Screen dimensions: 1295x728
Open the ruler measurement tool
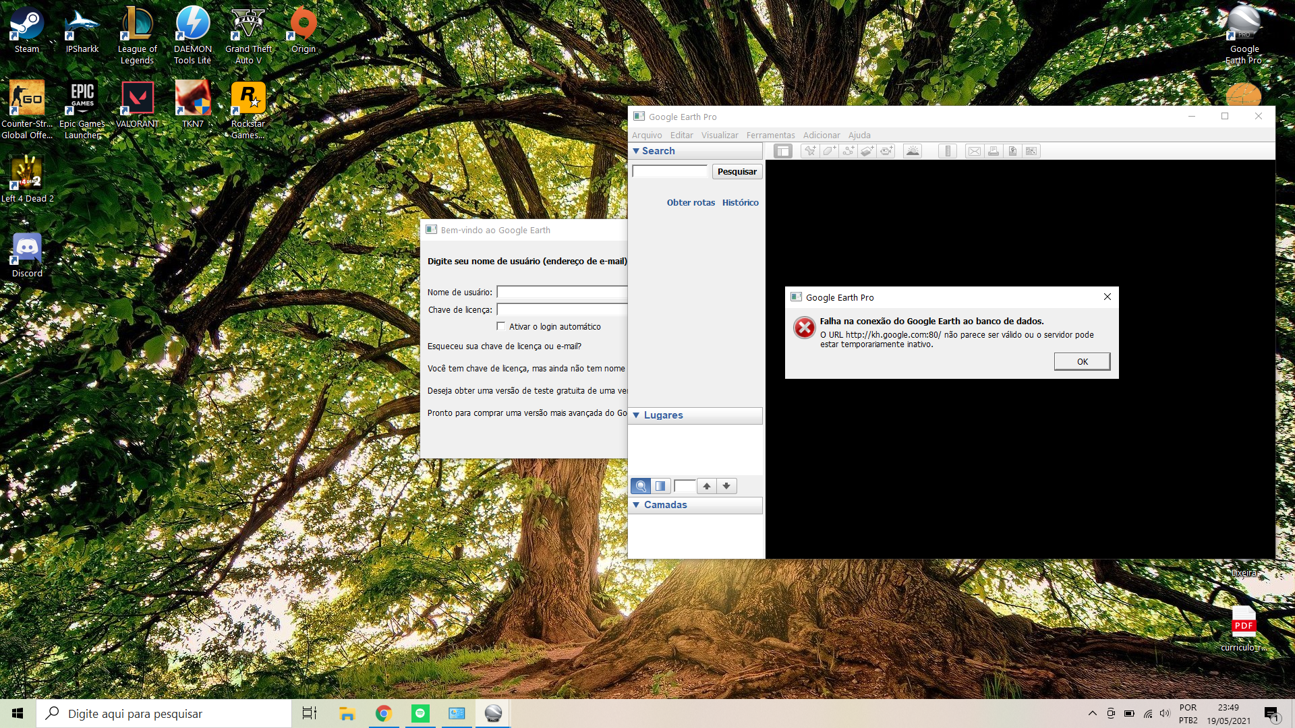tap(948, 151)
